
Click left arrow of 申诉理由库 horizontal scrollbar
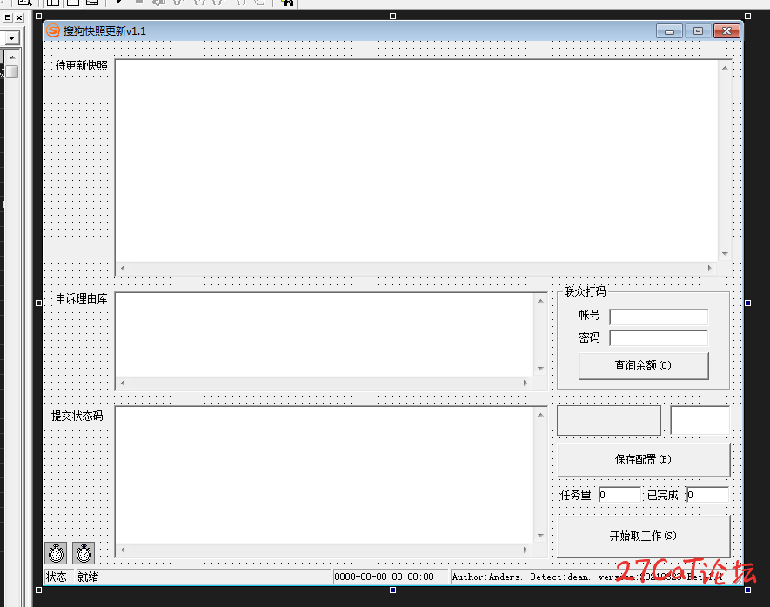pos(123,383)
